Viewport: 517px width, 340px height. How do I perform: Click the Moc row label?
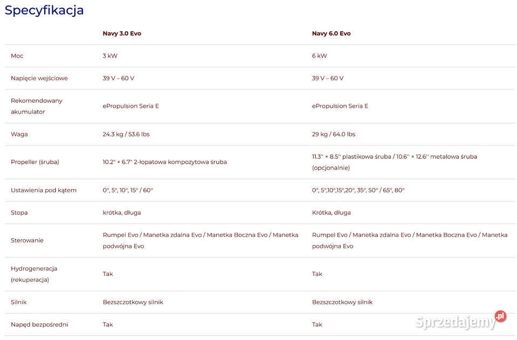click(x=17, y=55)
